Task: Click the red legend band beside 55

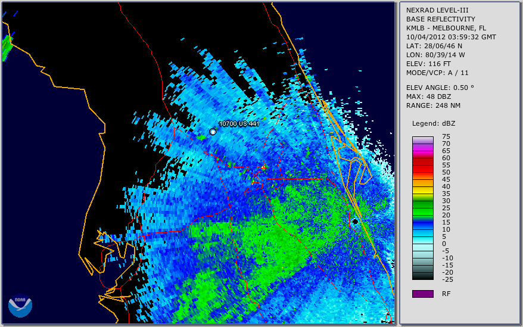Action: (x=422, y=161)
